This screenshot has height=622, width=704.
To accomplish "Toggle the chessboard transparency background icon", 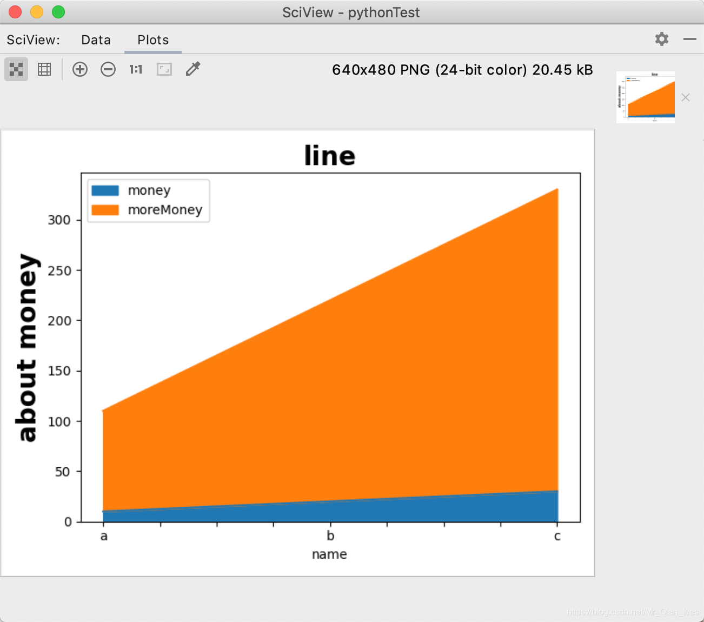I will [x=16, y=69].
